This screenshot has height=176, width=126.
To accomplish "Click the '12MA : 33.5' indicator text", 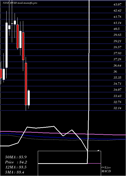I will (16, 167).
